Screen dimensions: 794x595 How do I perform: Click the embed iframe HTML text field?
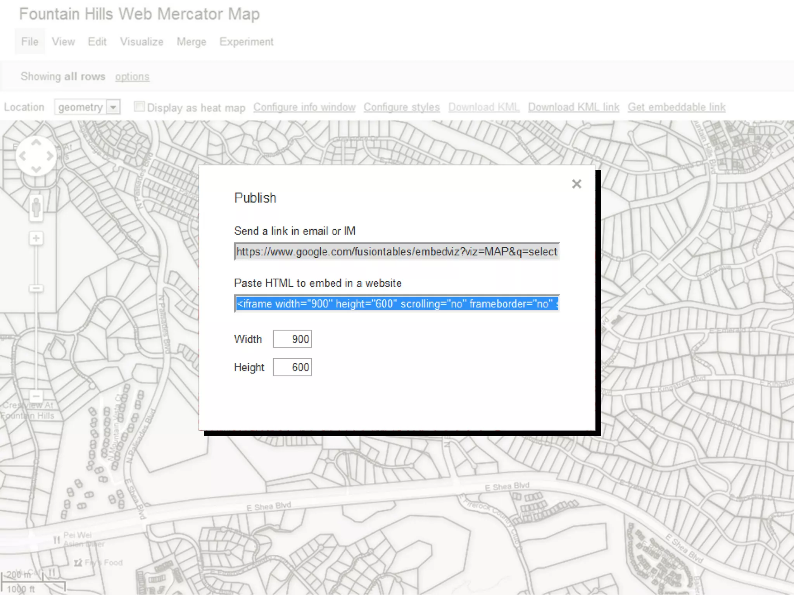(397, 304)
